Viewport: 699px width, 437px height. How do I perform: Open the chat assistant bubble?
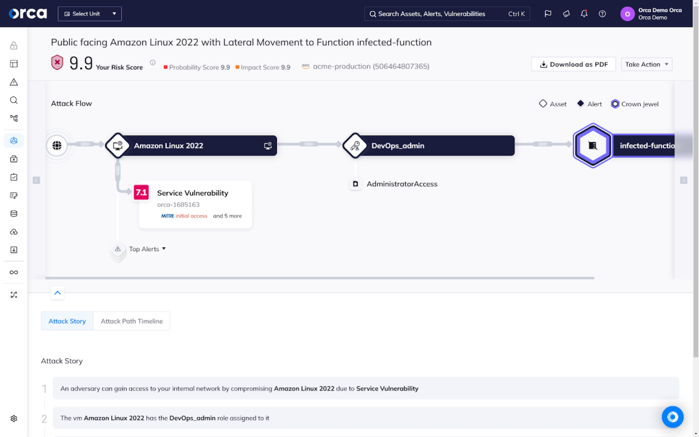point(672,417)
